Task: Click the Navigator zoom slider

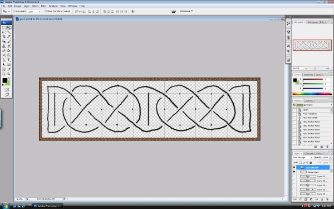Action: coord(315,69)
